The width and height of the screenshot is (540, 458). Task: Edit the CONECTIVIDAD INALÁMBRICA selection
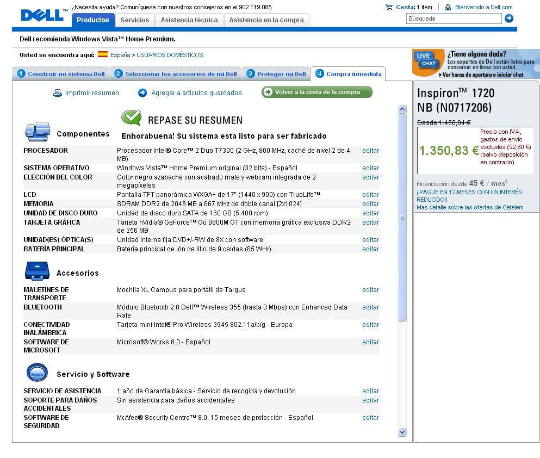tap(370, 325)
